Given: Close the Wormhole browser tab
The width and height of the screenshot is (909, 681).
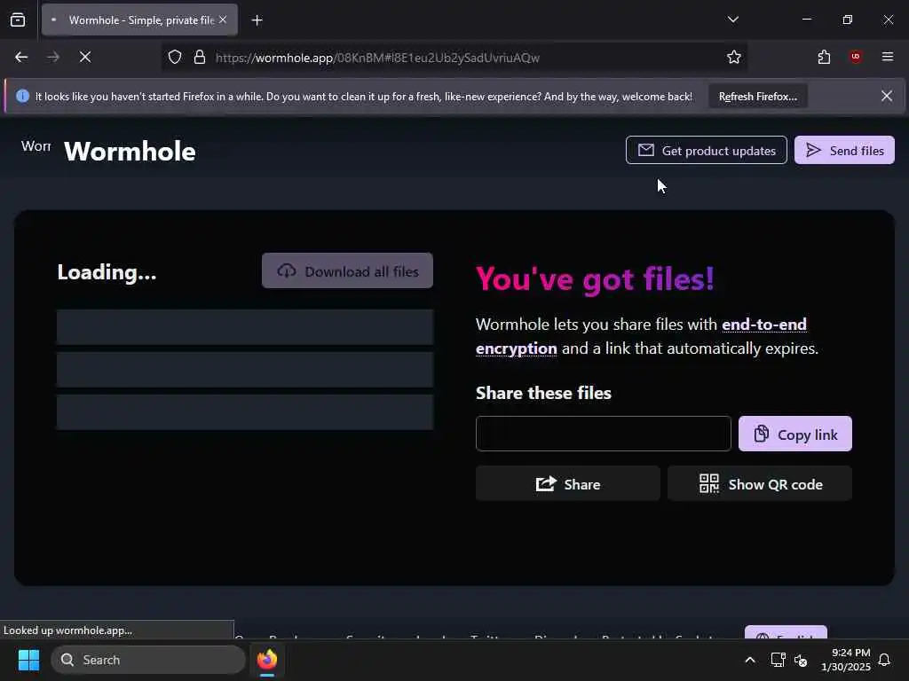Looking at the screenshot, I should [223, 20].
